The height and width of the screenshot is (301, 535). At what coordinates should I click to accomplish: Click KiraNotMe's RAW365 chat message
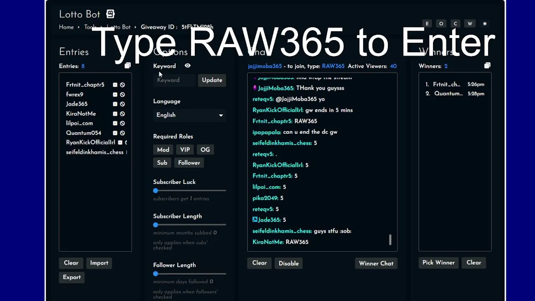[x=280, y=242]
